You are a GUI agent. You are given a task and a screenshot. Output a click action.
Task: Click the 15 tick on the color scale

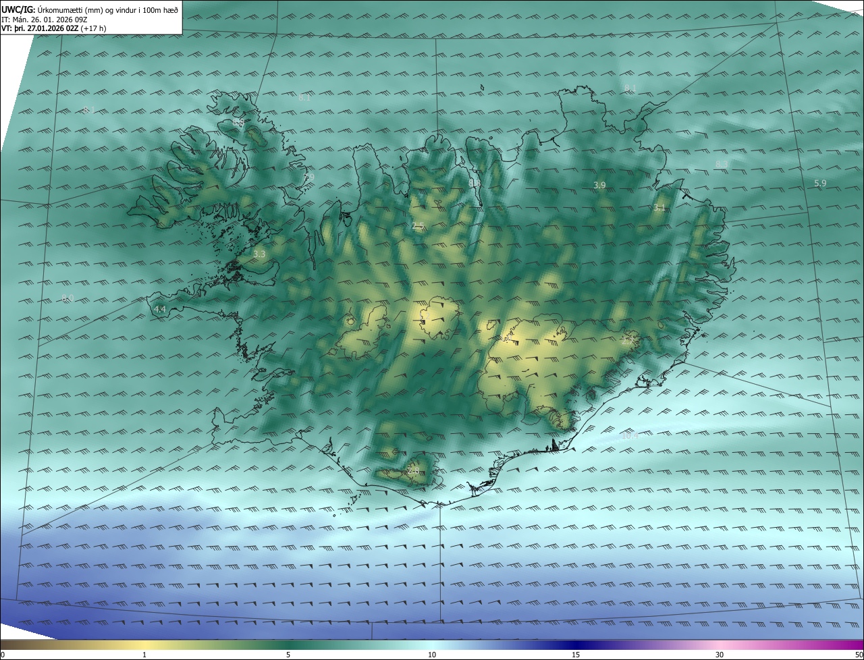coord(576,655)
